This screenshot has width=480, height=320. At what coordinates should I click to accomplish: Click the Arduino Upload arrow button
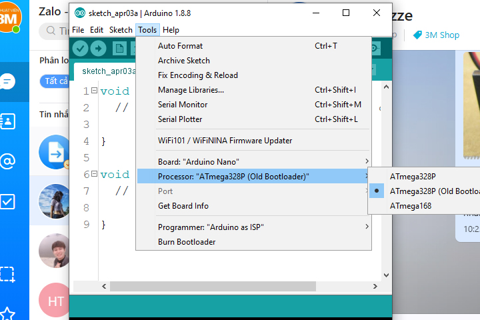(x=98, y=49)
